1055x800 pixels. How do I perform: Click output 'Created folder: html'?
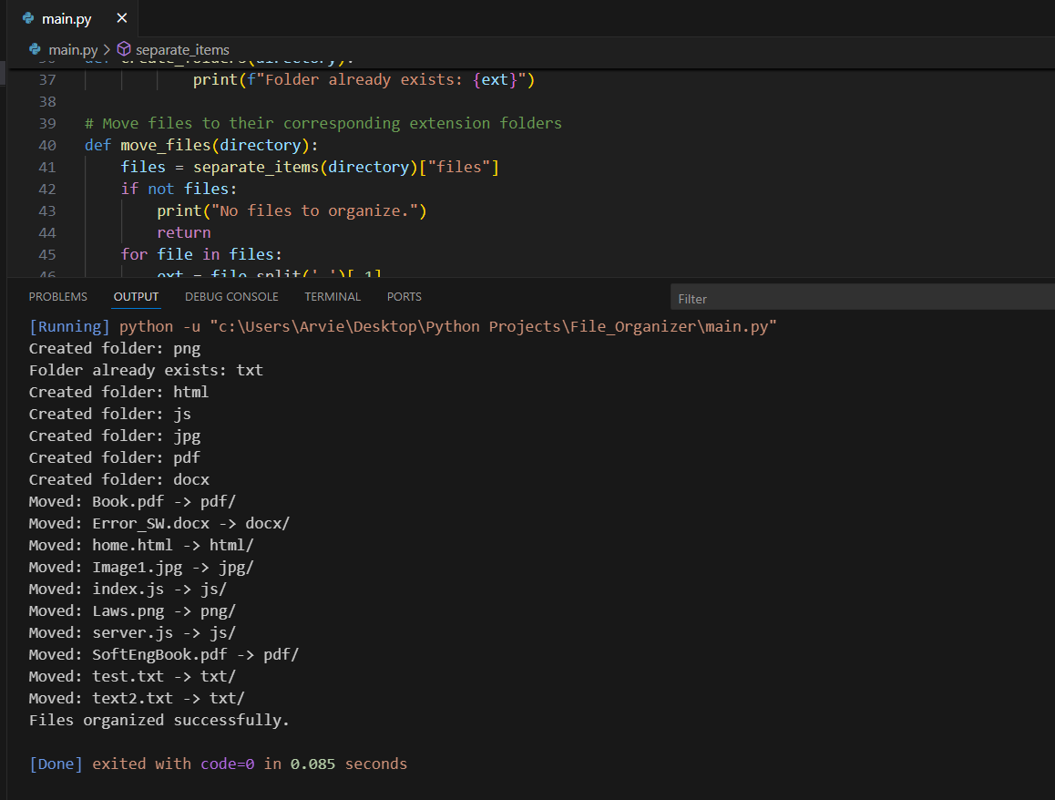(x=119, y=393)
